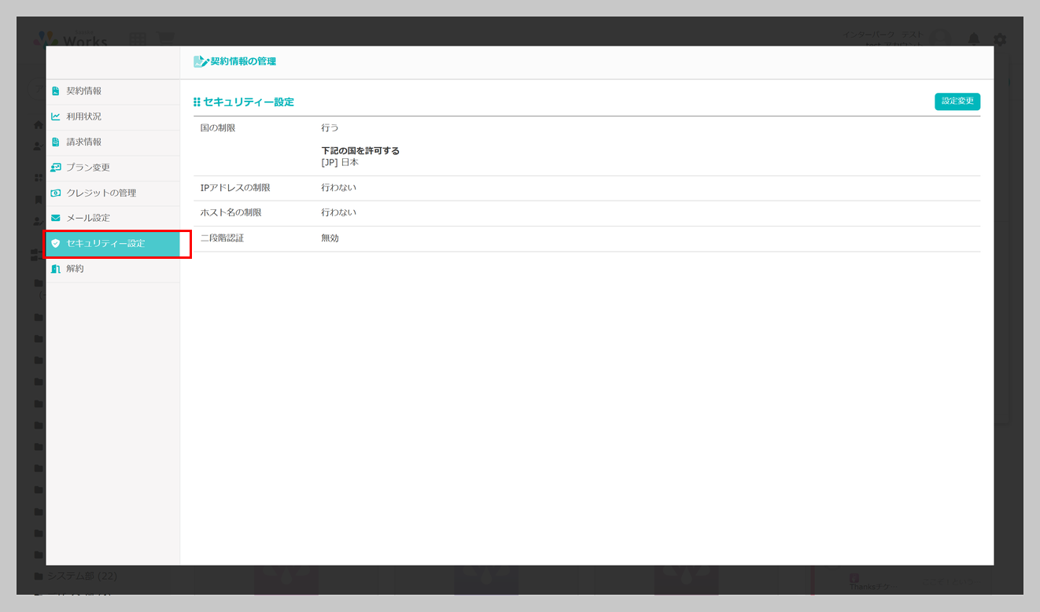Click the 解約 door icon
This screenshot has height=612, width=1040.
tap(56, 269)
